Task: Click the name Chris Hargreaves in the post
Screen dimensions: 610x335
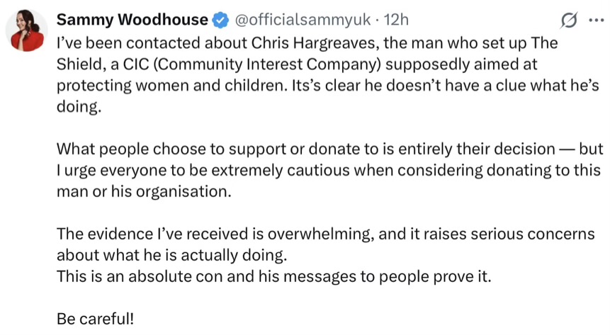Action: 315,43
